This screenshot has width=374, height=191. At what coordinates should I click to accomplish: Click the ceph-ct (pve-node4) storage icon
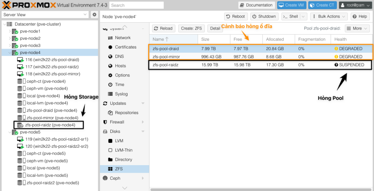click(x=22, y=81)
